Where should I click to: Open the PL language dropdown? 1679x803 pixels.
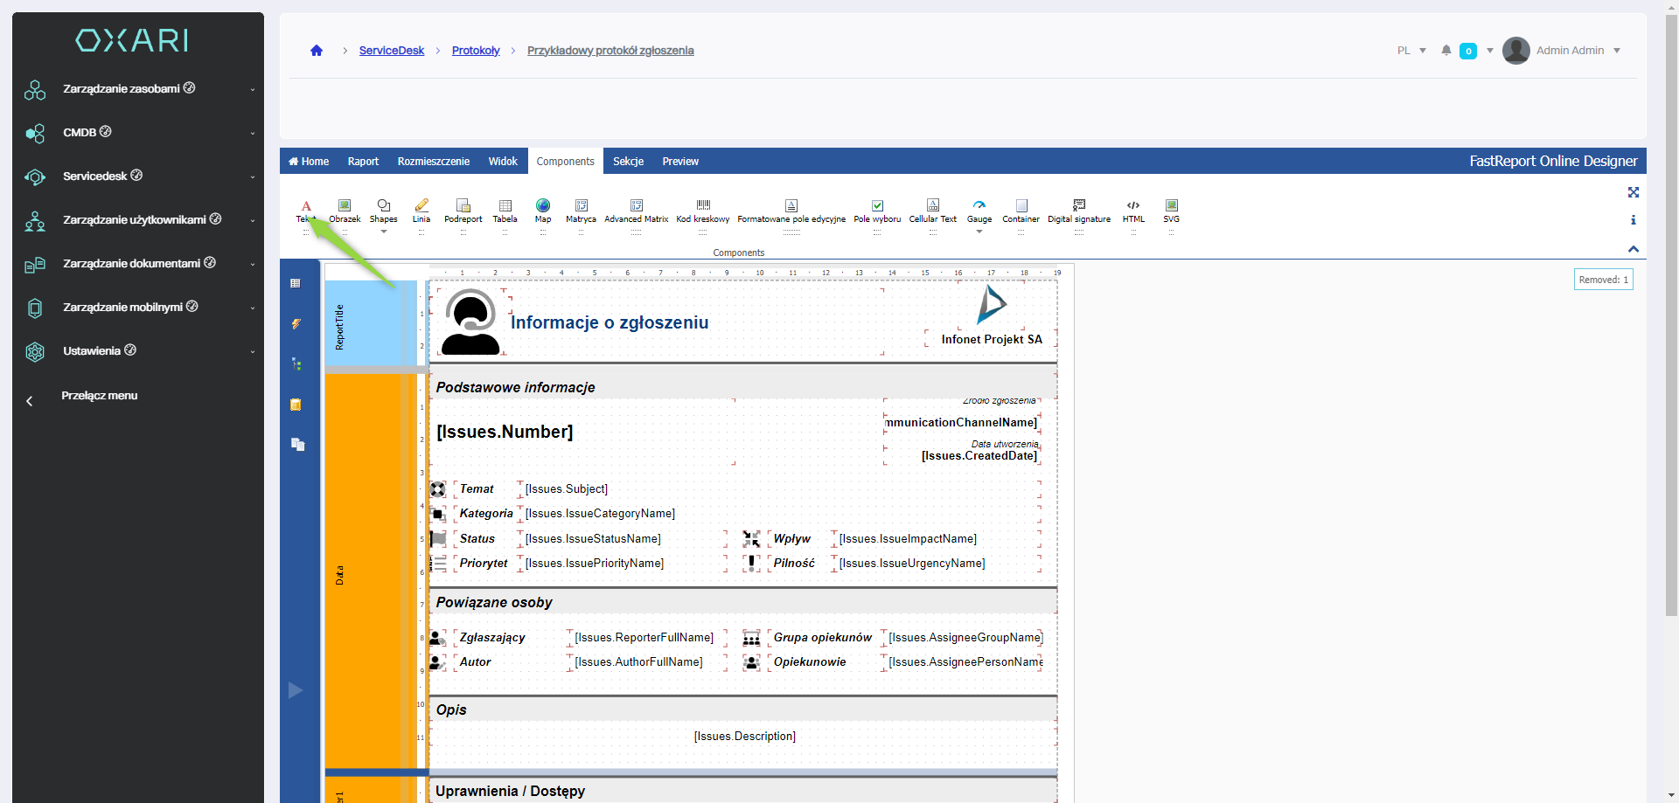click(x=1411, y=51)
